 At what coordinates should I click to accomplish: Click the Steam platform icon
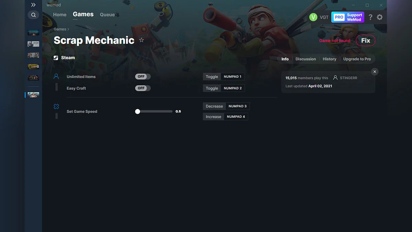click(x=56, y=57)
